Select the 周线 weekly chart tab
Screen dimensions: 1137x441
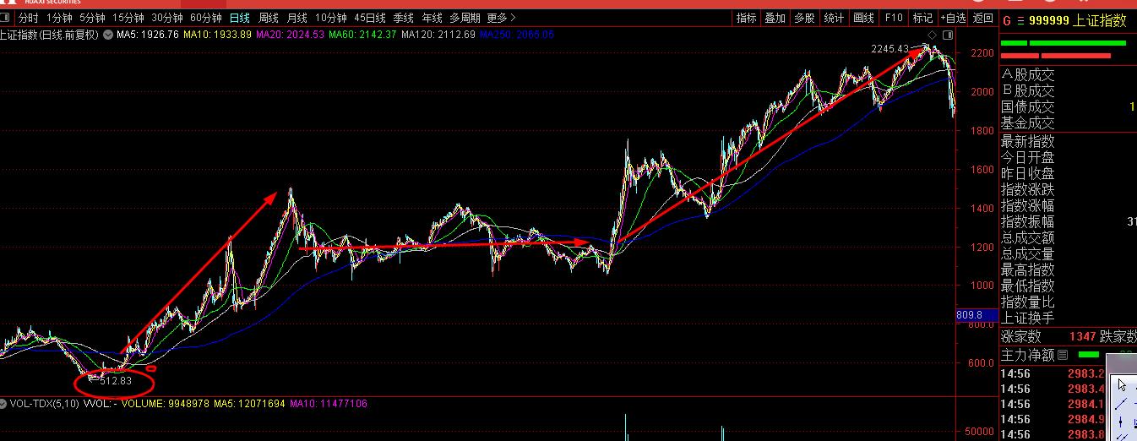pos(268,18)
